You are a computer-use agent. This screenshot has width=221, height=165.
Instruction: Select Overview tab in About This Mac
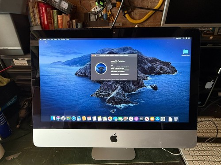102,55
